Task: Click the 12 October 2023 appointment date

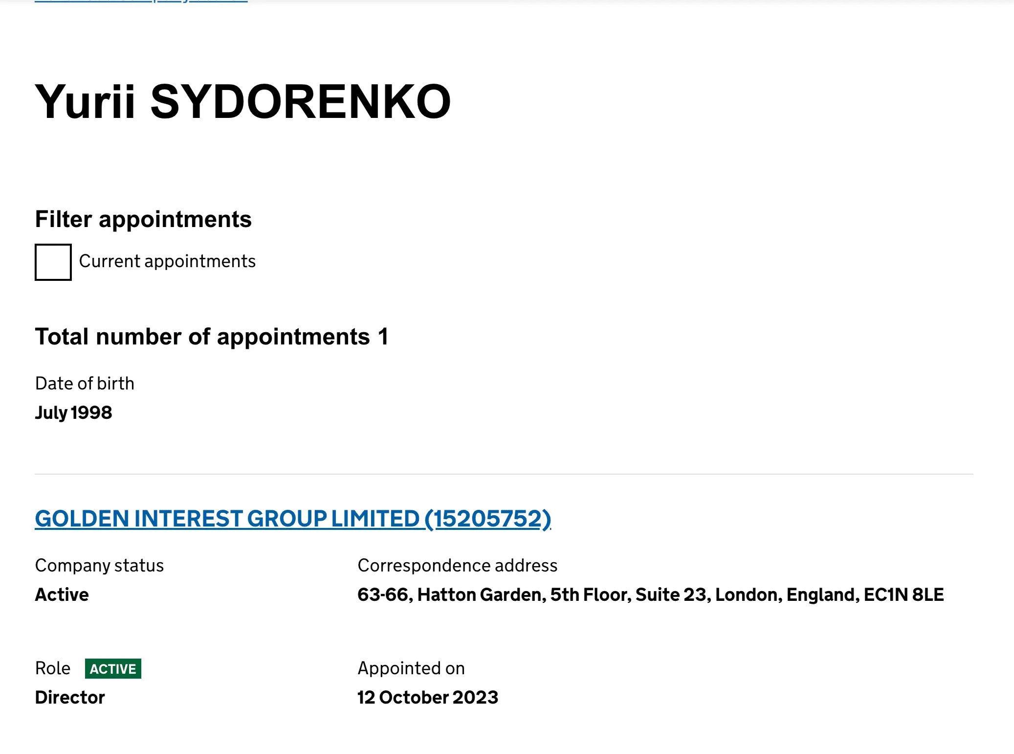Action: 428,697
